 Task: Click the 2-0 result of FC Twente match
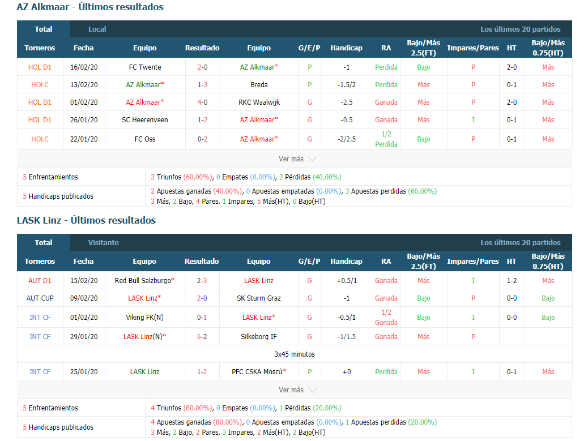(202, 67)
